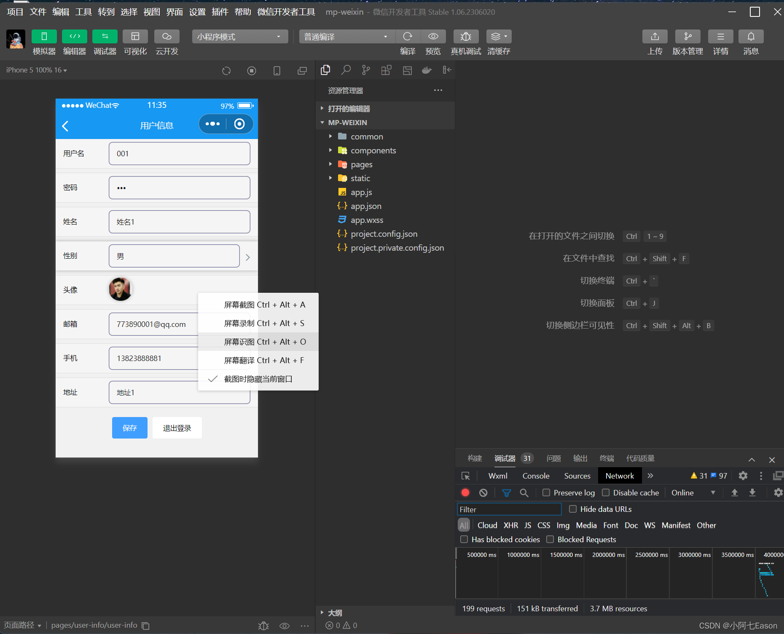Toggle the Editor (编辑器) panel icon
The height and width of the screenshot is (634, 784).
75,37
